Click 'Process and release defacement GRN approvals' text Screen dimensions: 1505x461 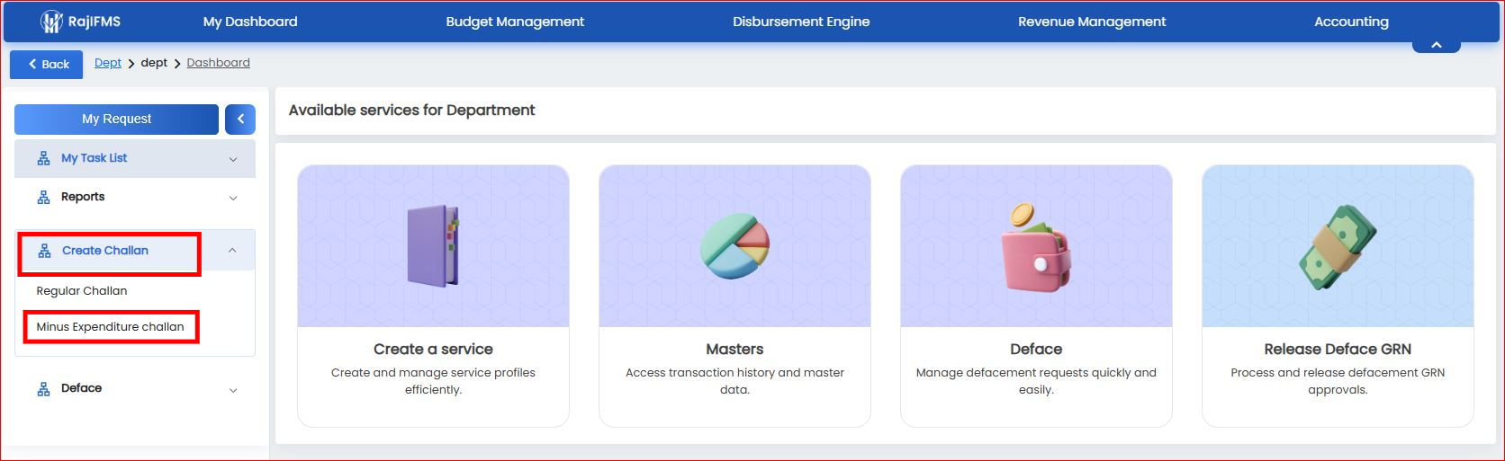(x=1338, y=381)
